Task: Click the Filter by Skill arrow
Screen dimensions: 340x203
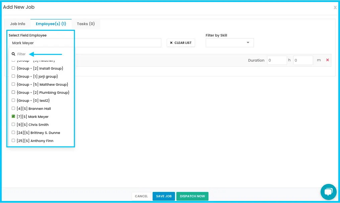Action: click(x=248, y=43)
